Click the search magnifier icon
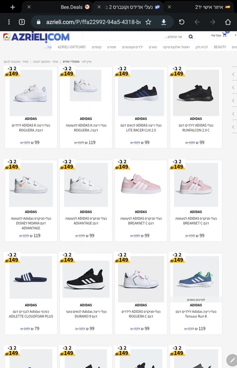The image size is (237, 368). pos(191,37)
